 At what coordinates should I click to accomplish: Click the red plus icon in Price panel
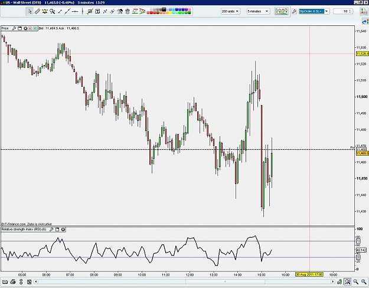30,28
